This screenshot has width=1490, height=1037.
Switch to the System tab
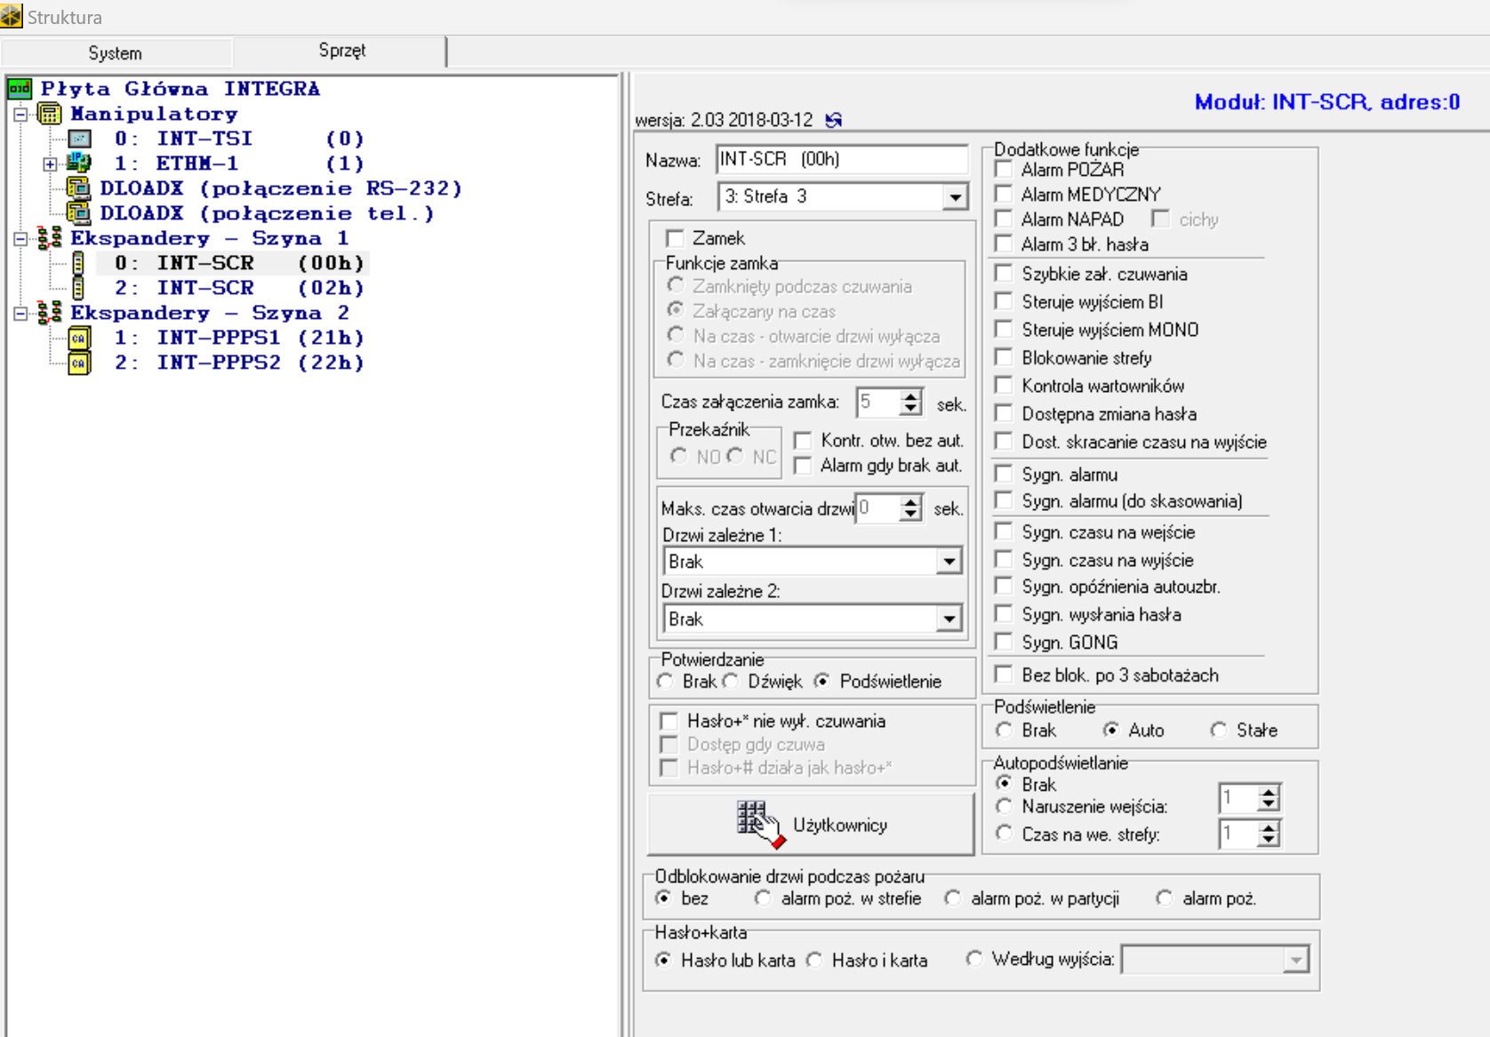[115, 52]
